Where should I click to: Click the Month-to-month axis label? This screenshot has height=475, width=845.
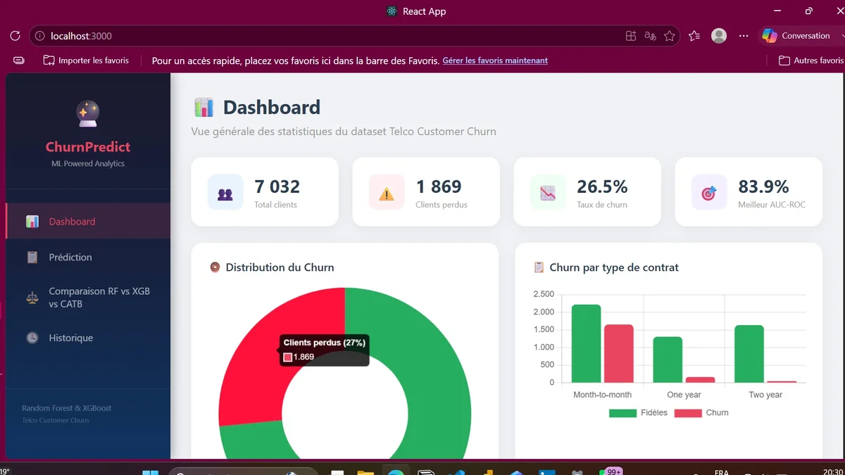(x=603, y=395)
